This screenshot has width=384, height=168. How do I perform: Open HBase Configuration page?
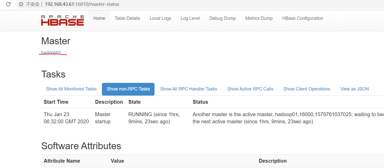click(303, 18)
